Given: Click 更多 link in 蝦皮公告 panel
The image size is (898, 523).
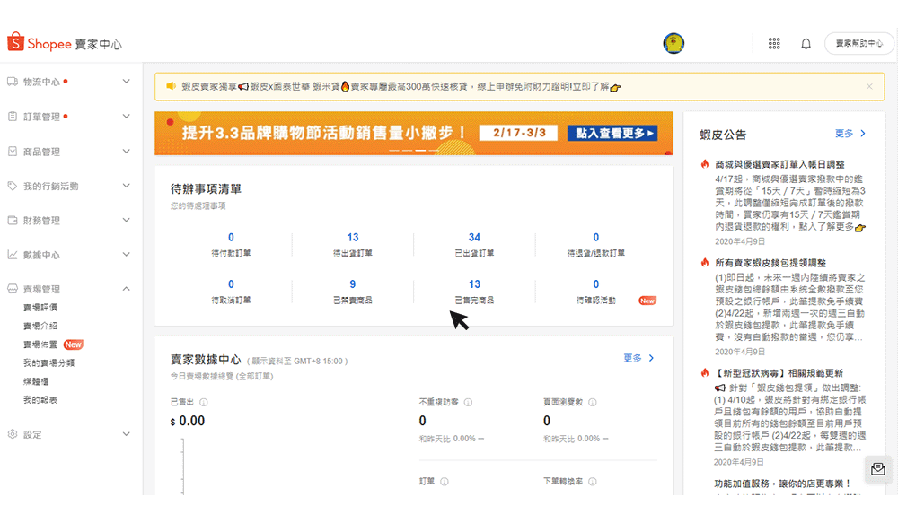Looking at the screenshot, I should pyautogui.click(x=850, y=134).
